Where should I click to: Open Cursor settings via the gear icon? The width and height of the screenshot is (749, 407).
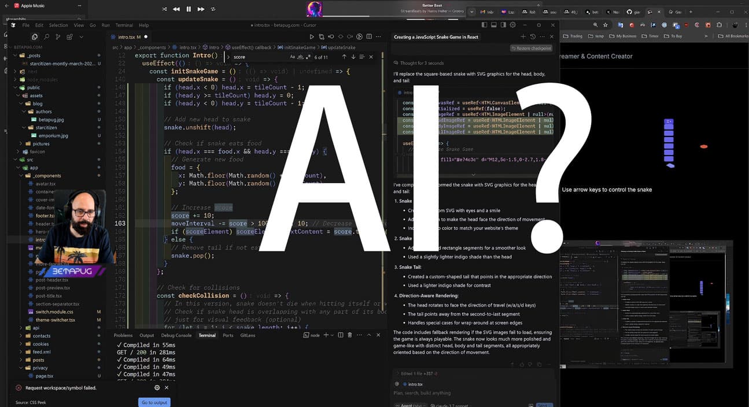(512, 25)
